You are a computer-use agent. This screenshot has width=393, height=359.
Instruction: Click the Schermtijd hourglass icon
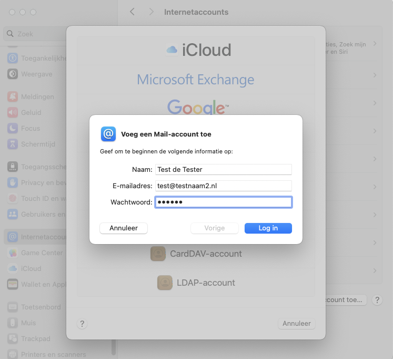click(x=13, y=143)
